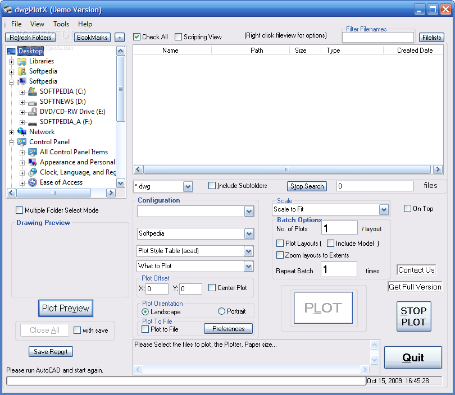Click the Filelists button
This screenshot has height=395, width=455.
point(431,38)
